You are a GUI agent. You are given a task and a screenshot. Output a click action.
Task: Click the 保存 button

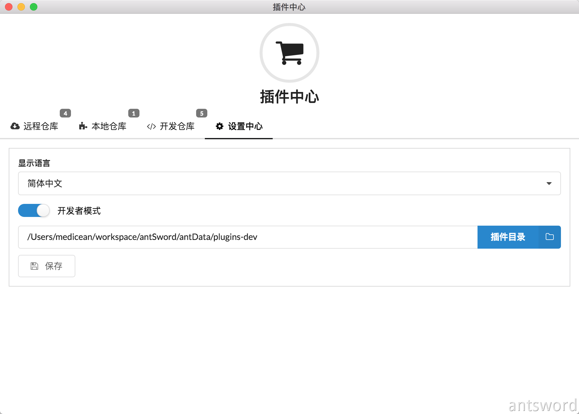tap(47, 266)
